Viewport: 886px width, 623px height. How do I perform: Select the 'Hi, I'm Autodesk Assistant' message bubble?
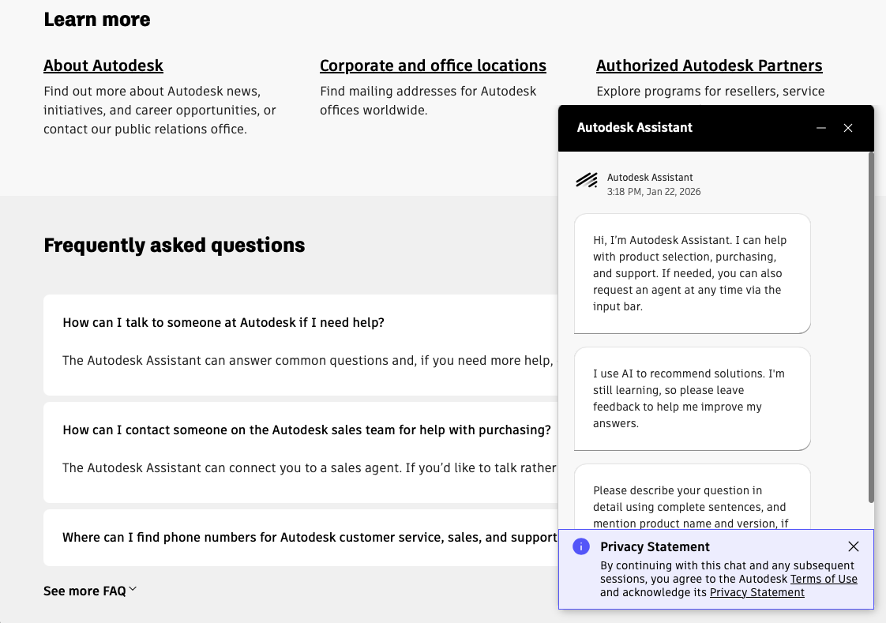[692, 273]
